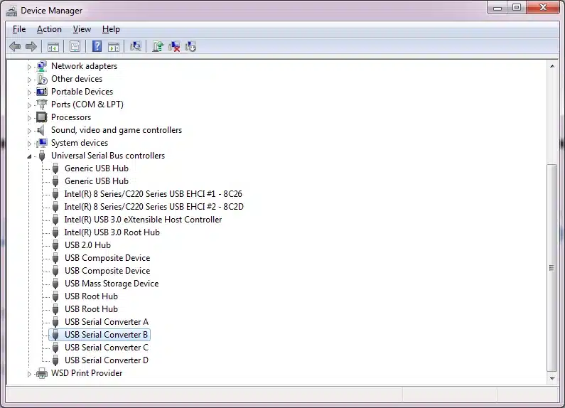Click the Show/Hide Console Tree toolbar icon
Image resolution: width=565 pixels, height=408 pixels.
53,47
